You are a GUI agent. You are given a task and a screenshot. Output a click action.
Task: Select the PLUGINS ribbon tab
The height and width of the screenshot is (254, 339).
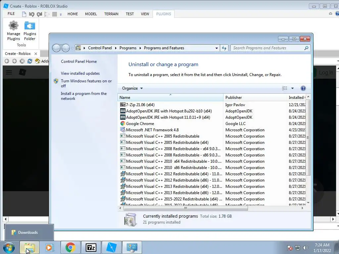[164, 14]
